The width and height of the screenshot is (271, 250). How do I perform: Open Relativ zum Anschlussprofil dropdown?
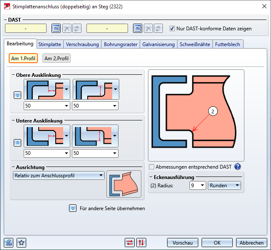tap(59, 176)
